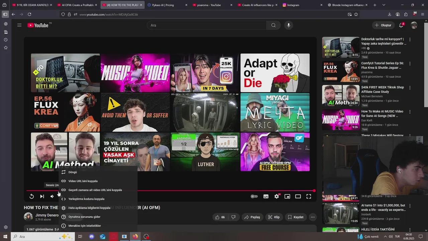Open Meraklısı için istatistikler

click(x=98, y=226)
